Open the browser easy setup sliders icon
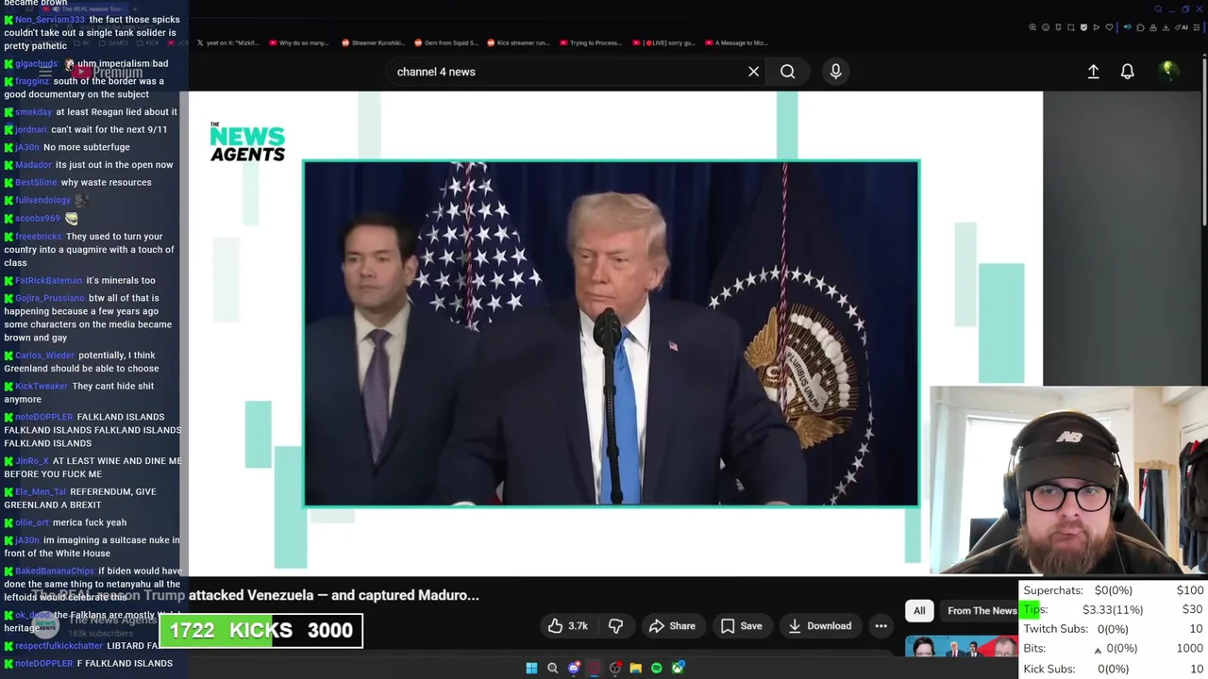Viewport: 1208px width, 679px height. (x=1196, y=27)
